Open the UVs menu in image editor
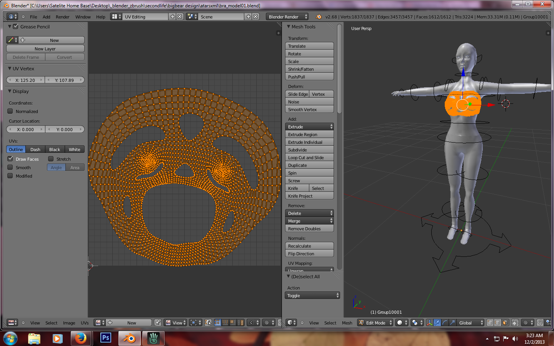The image size is (554, 346). 85,323
